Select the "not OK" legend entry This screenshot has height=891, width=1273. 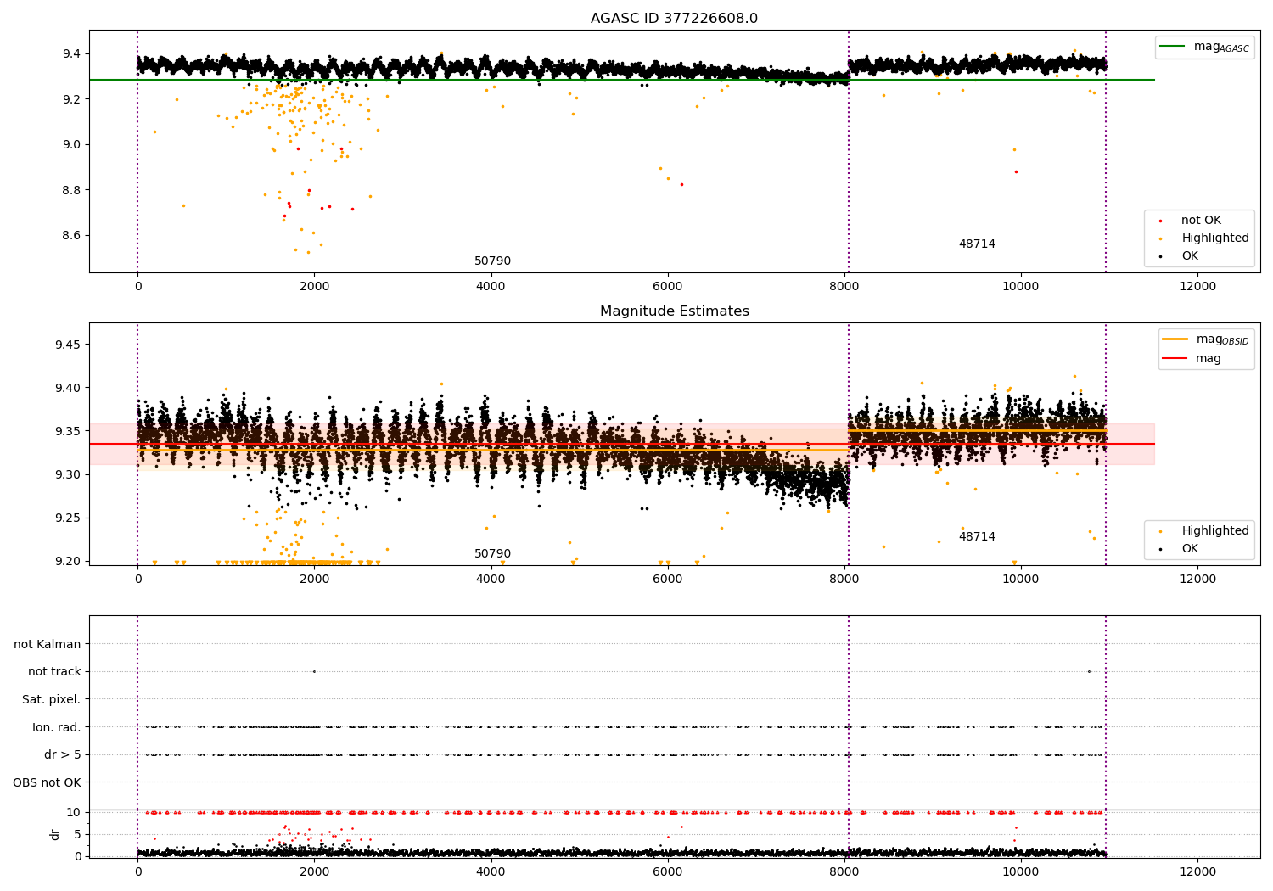[1201, 221]
